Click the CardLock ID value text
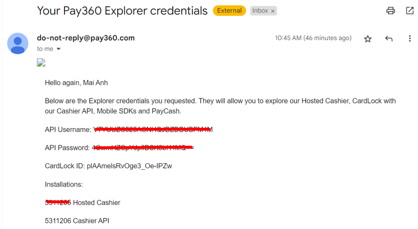 click(x=129, y=166)
